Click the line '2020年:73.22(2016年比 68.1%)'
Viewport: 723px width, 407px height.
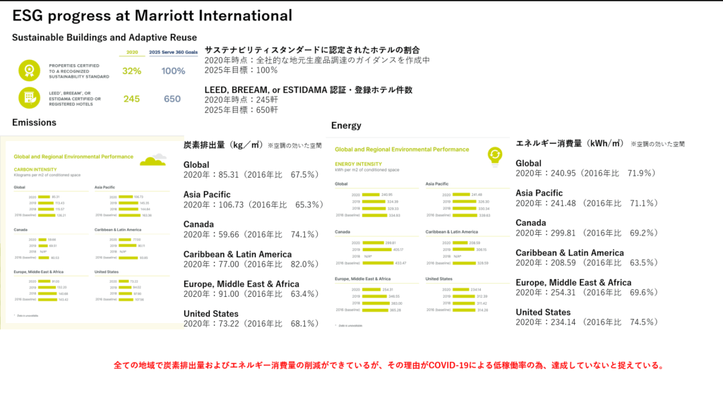[x=252, y=324]
